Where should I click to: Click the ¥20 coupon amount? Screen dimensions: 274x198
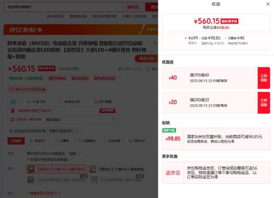[173, 102]
